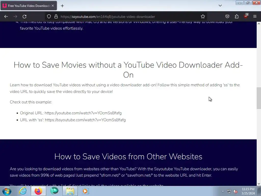Image resolution: width=261 pixels, height=196 pixels.
Task: Click the 'How to Save Movies' heading
Action: pyautogui.click(x=128, y=70)
